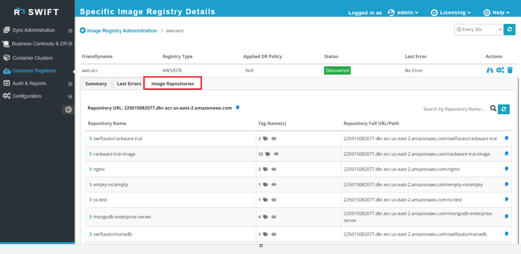Click the trash delete icon for aws-ecr
Screen dimensions: 521x254
pos(510,70)
